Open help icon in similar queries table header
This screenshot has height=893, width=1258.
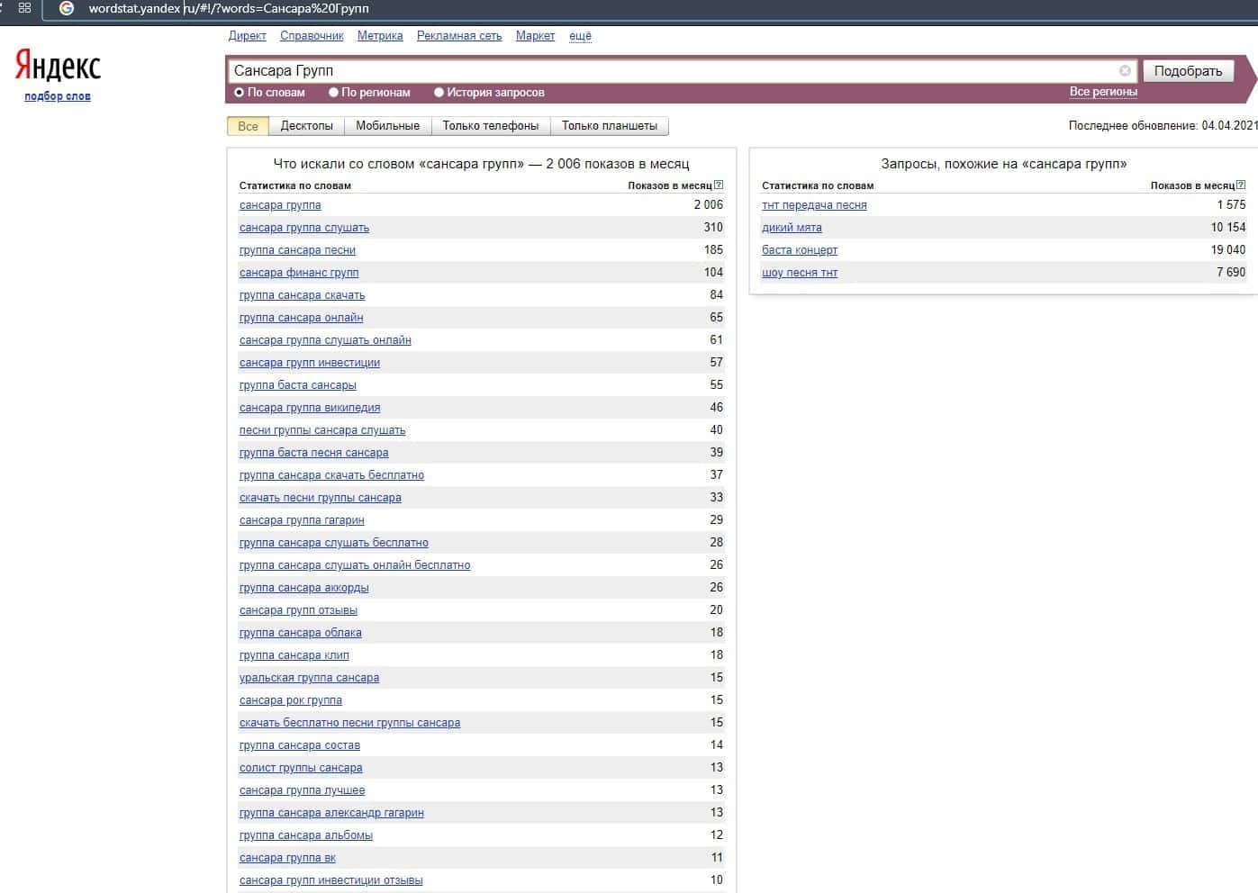1241,185
